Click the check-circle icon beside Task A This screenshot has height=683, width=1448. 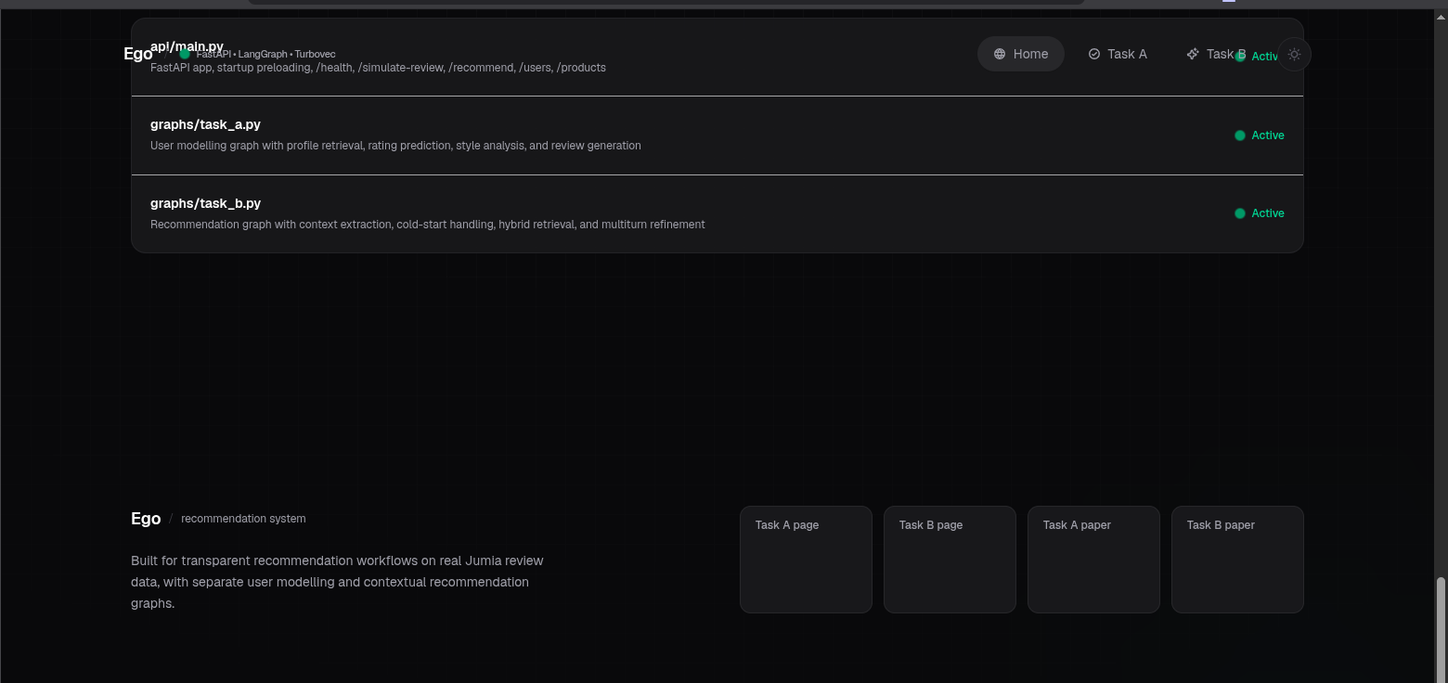coord(1094,54)
